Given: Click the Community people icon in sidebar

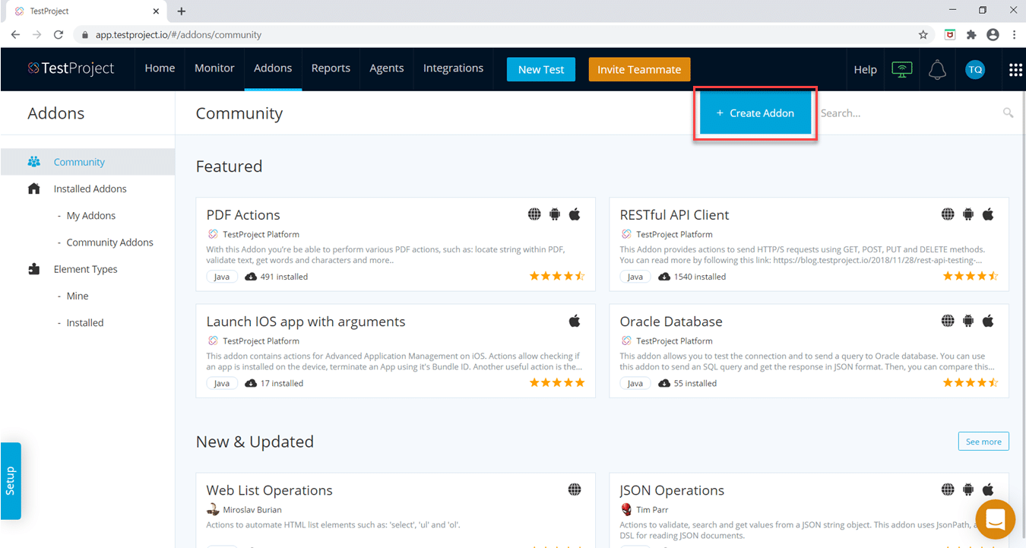Looking at the screenshot, I should click(x=34, y=162).
